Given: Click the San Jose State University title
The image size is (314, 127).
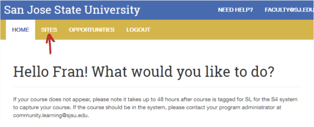Looking at the screenshot, I should [72, 10].
